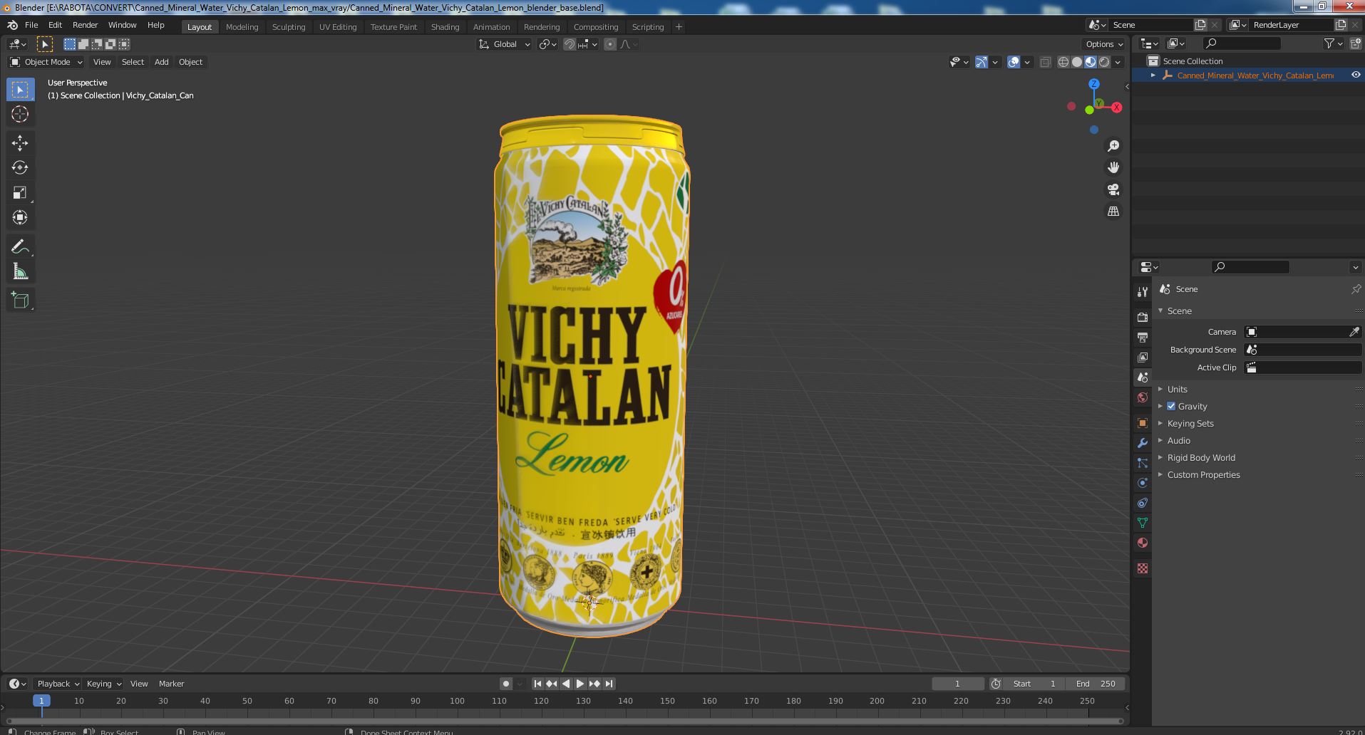Play the animation forward
Screen dimensions: 1365x735
pos(580,684)
